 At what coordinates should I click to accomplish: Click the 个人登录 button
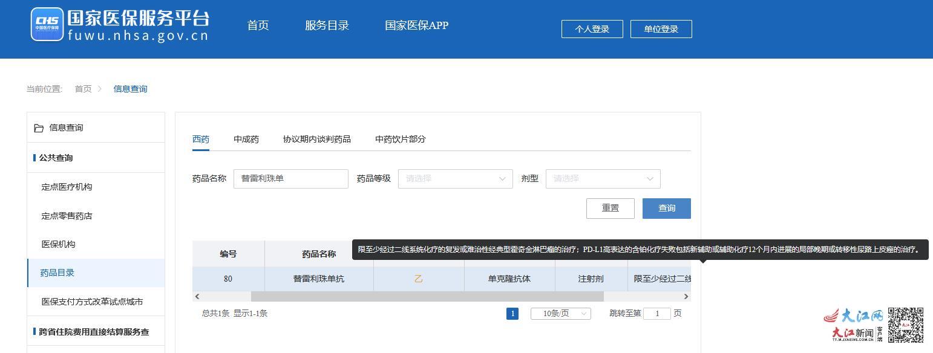(592, 28)
